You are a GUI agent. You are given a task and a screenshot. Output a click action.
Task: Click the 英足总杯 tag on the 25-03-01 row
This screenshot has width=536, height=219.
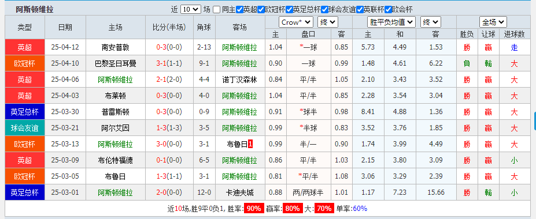tap(25, 192)
